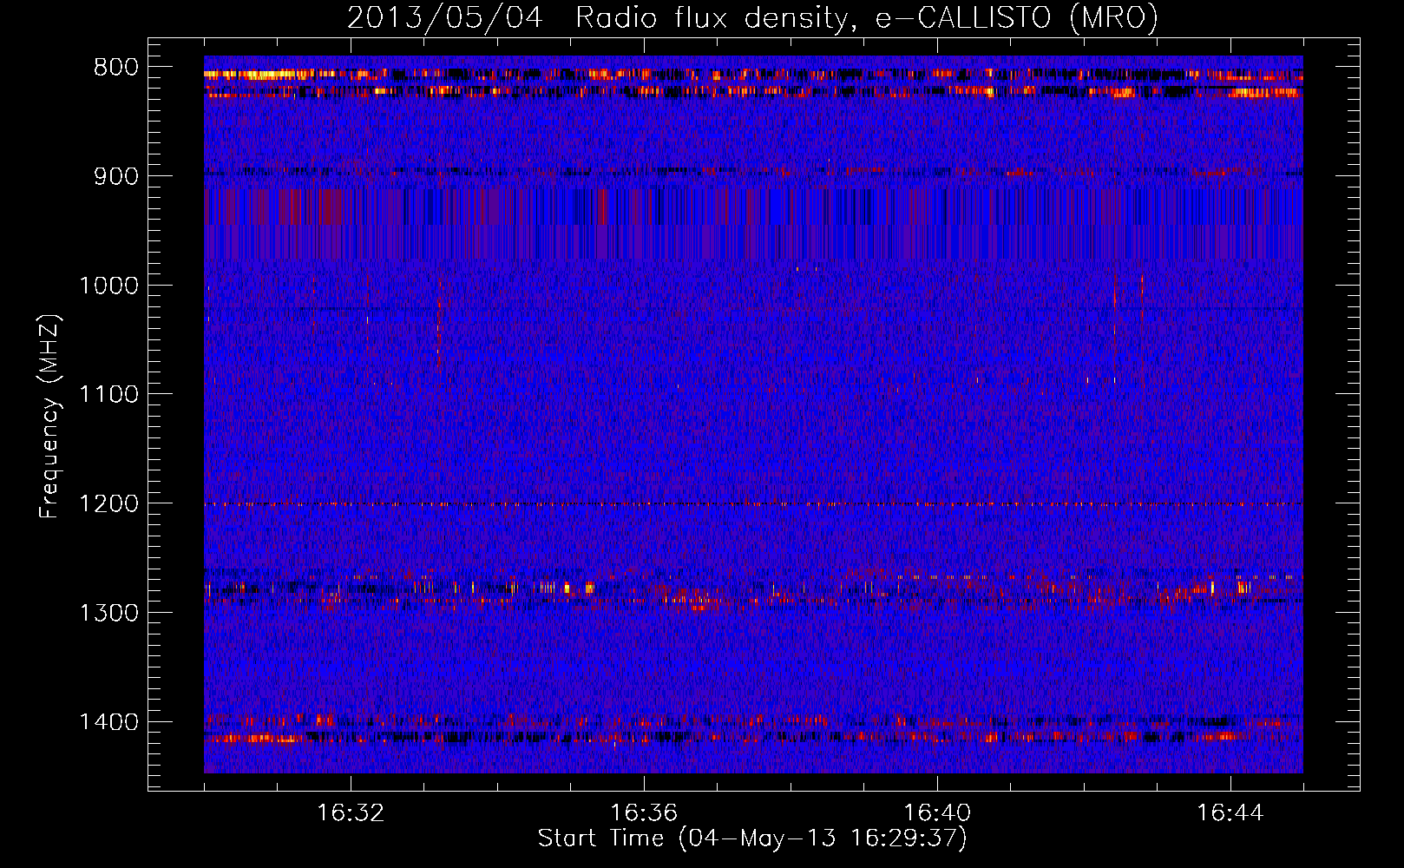Image resolution: width=1404 pixels, height=868 pixels.
Task: Click the 1300 frequency tick label
Action: pos(108,613)
